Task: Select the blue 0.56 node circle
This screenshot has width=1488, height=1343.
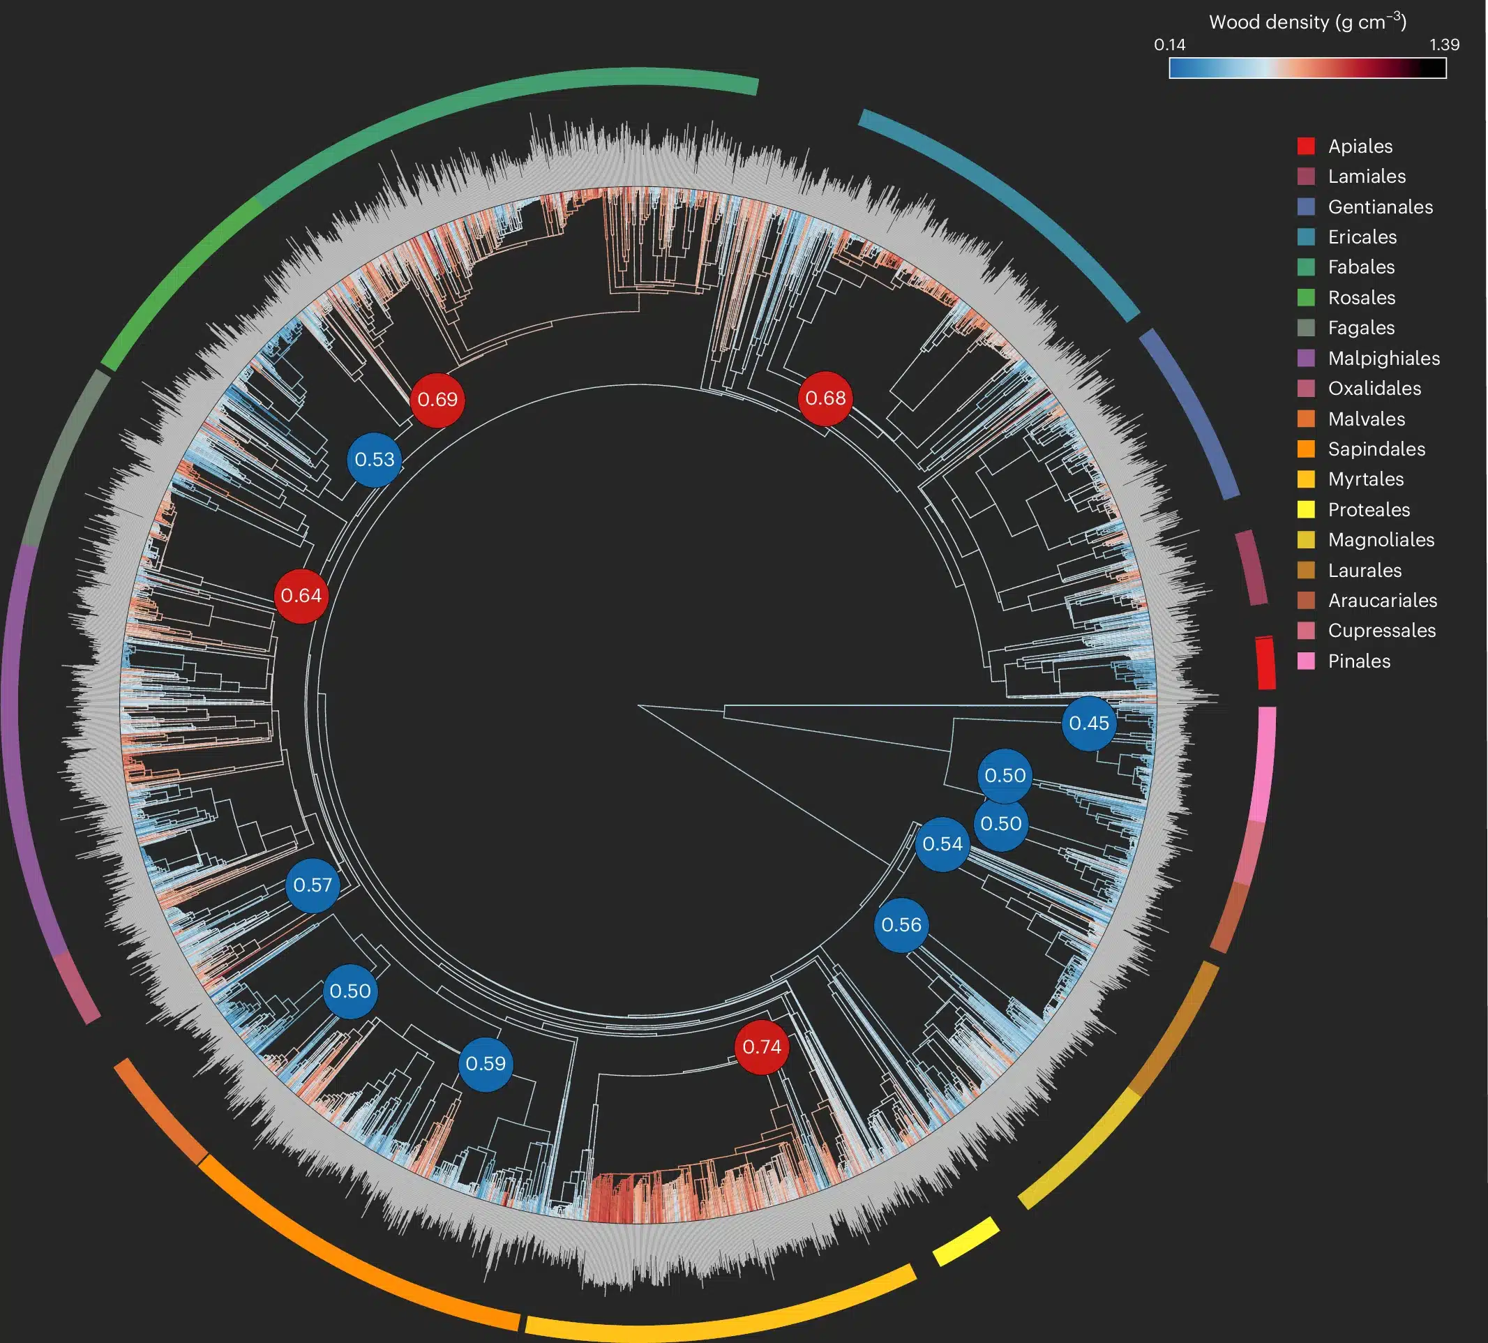Action: 901,924
